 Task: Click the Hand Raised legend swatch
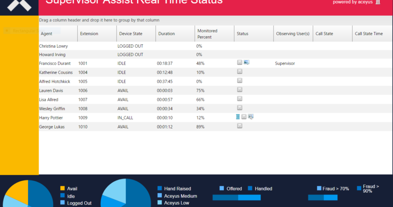click(x=160, y=188)
